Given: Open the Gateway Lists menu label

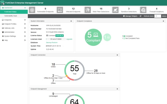Looking at the screenshot, I should (x=9, y=28).
